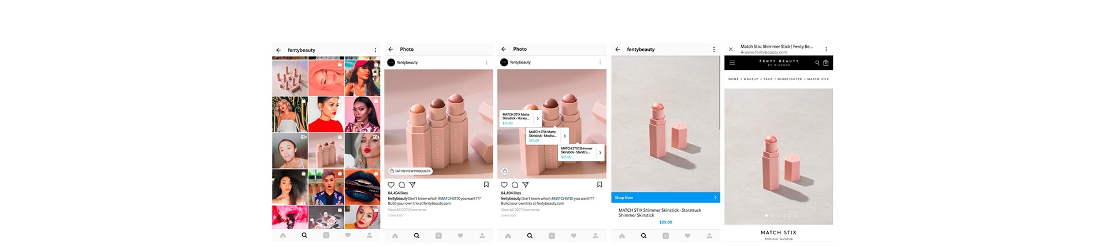Tap MATCH STIX in website breadcrumb

817,79
